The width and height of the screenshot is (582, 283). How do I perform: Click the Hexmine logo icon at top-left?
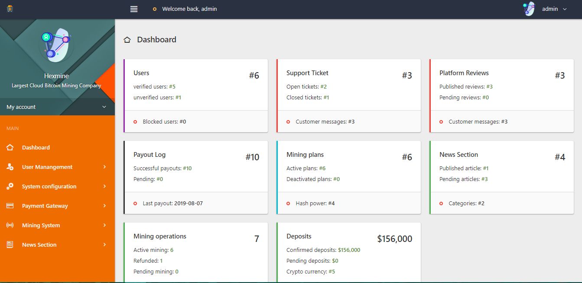click(x=10, y=9)
